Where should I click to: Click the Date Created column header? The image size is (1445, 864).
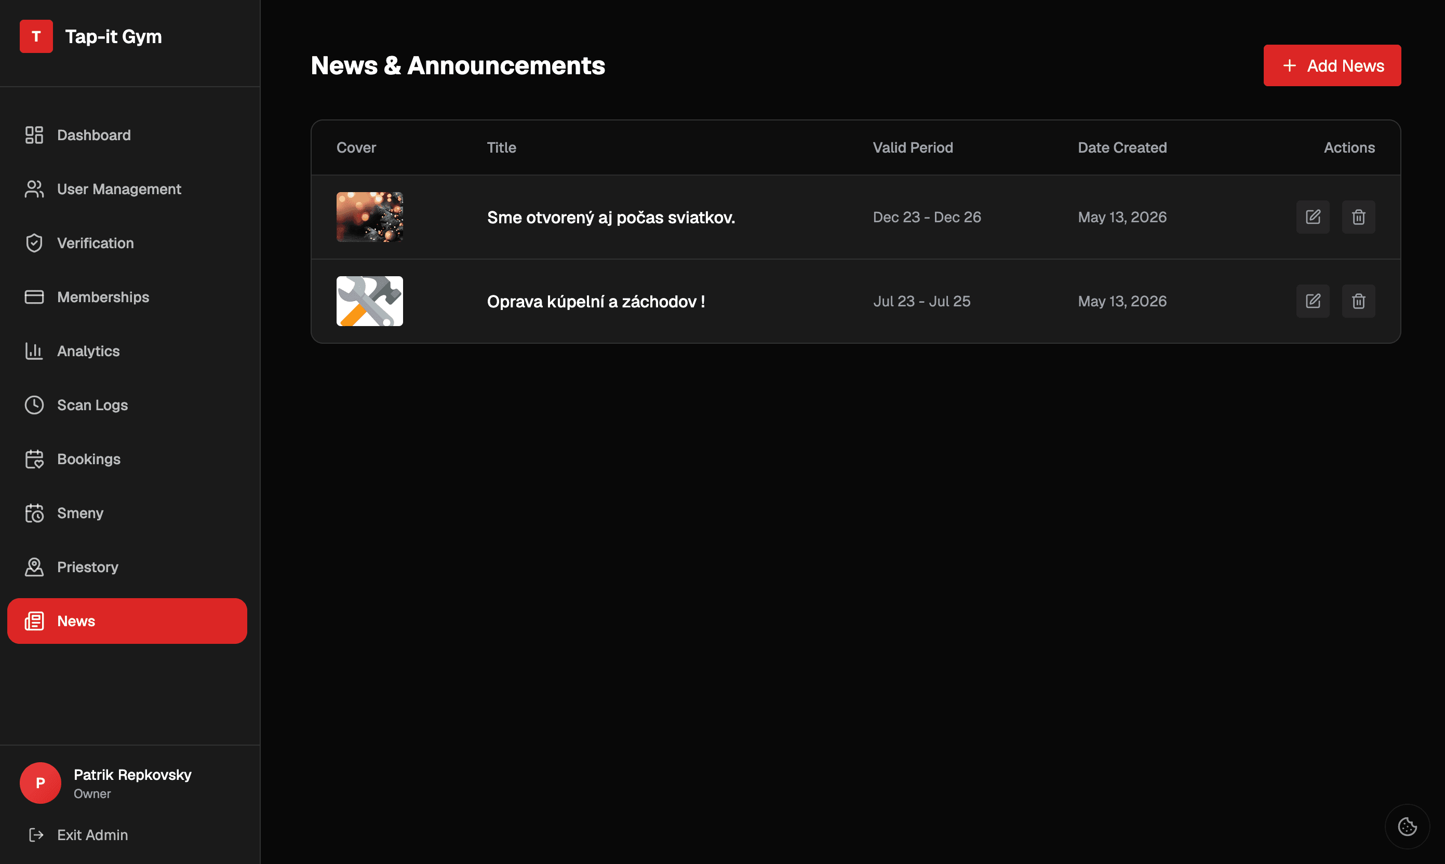pos(1122,147)
